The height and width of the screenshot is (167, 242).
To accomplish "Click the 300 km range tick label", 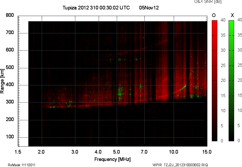I will tap(10, 102).
